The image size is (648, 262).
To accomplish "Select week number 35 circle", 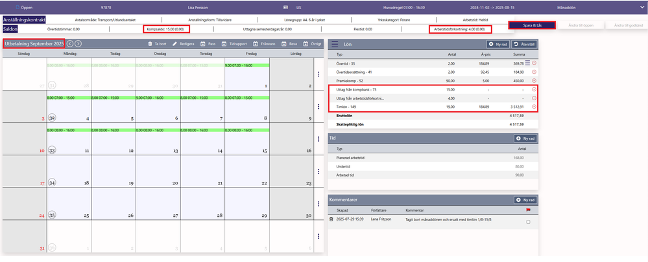I will point(52,215).
